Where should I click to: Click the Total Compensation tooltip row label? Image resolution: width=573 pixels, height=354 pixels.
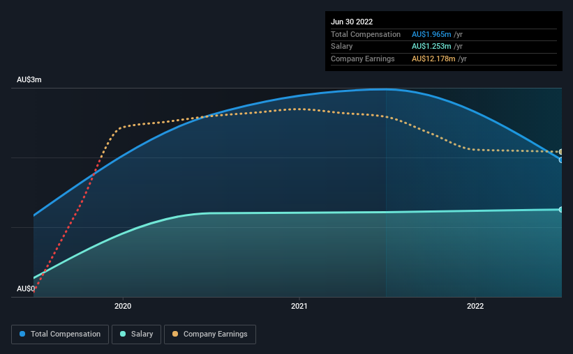[x=366, y=34]
